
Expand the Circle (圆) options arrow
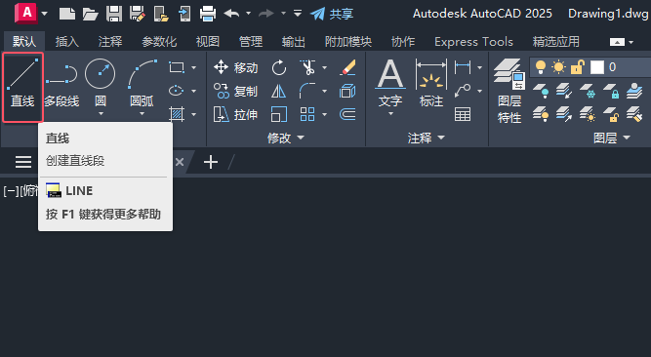coord(101,114)
